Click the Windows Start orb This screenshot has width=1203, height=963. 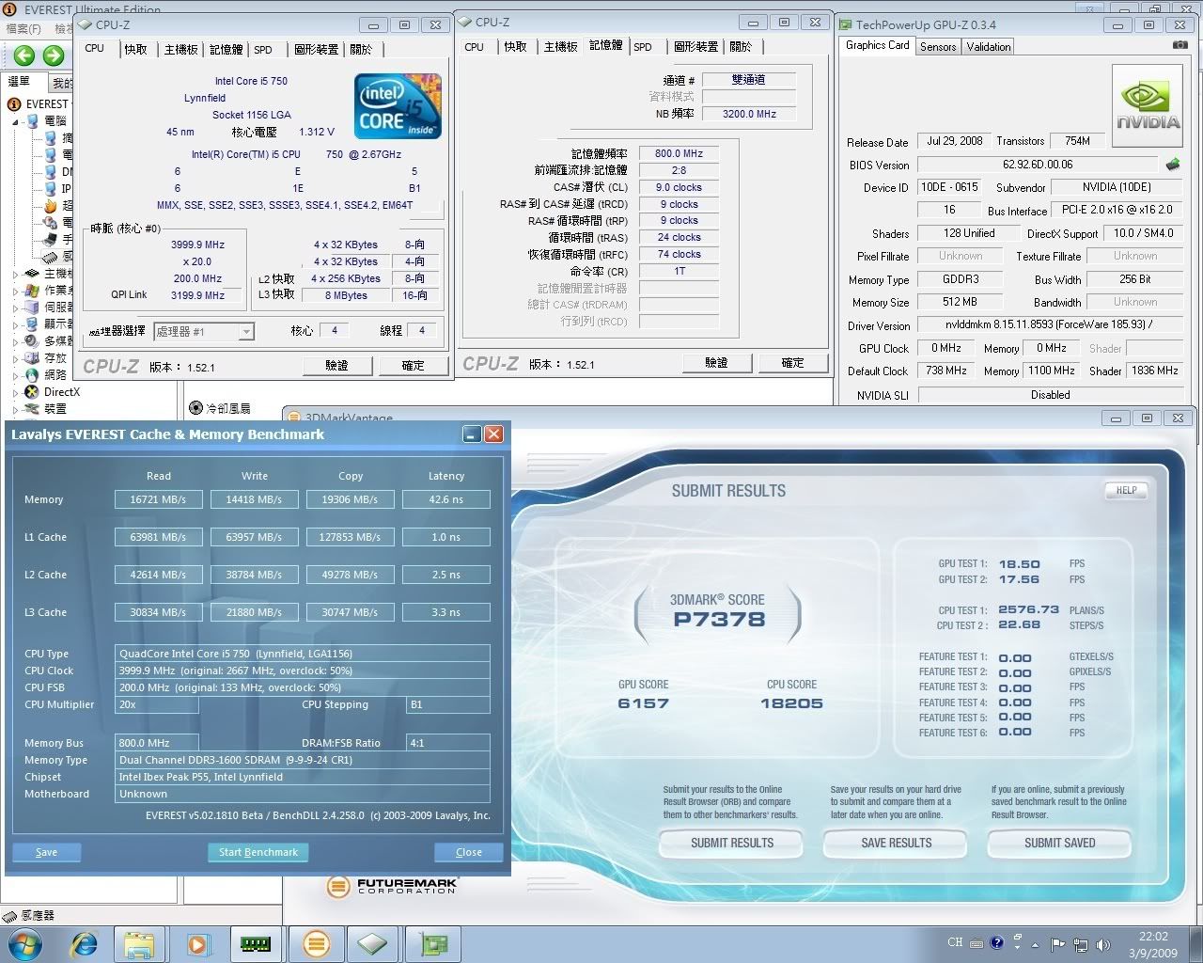(x=23, y=942)
